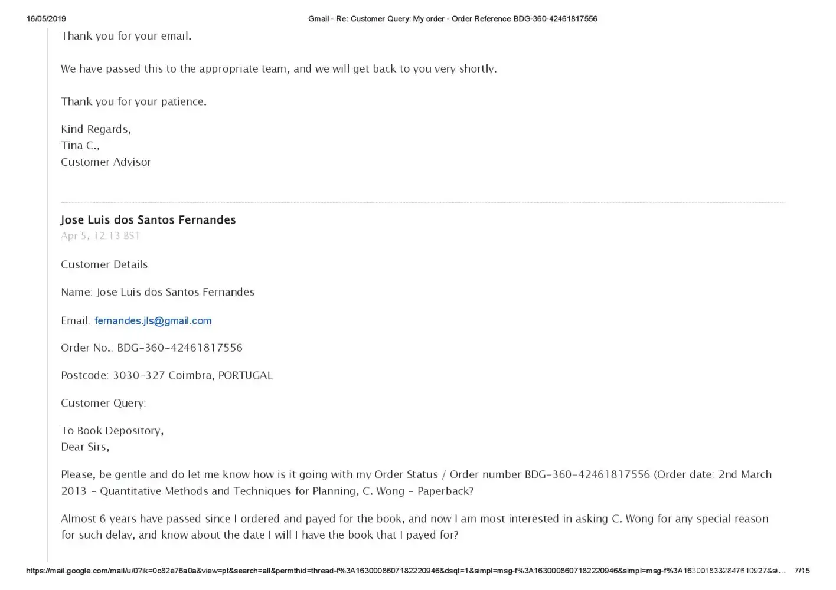Click the paragraph starting 'Almost 6 years'

coord(414,527)
